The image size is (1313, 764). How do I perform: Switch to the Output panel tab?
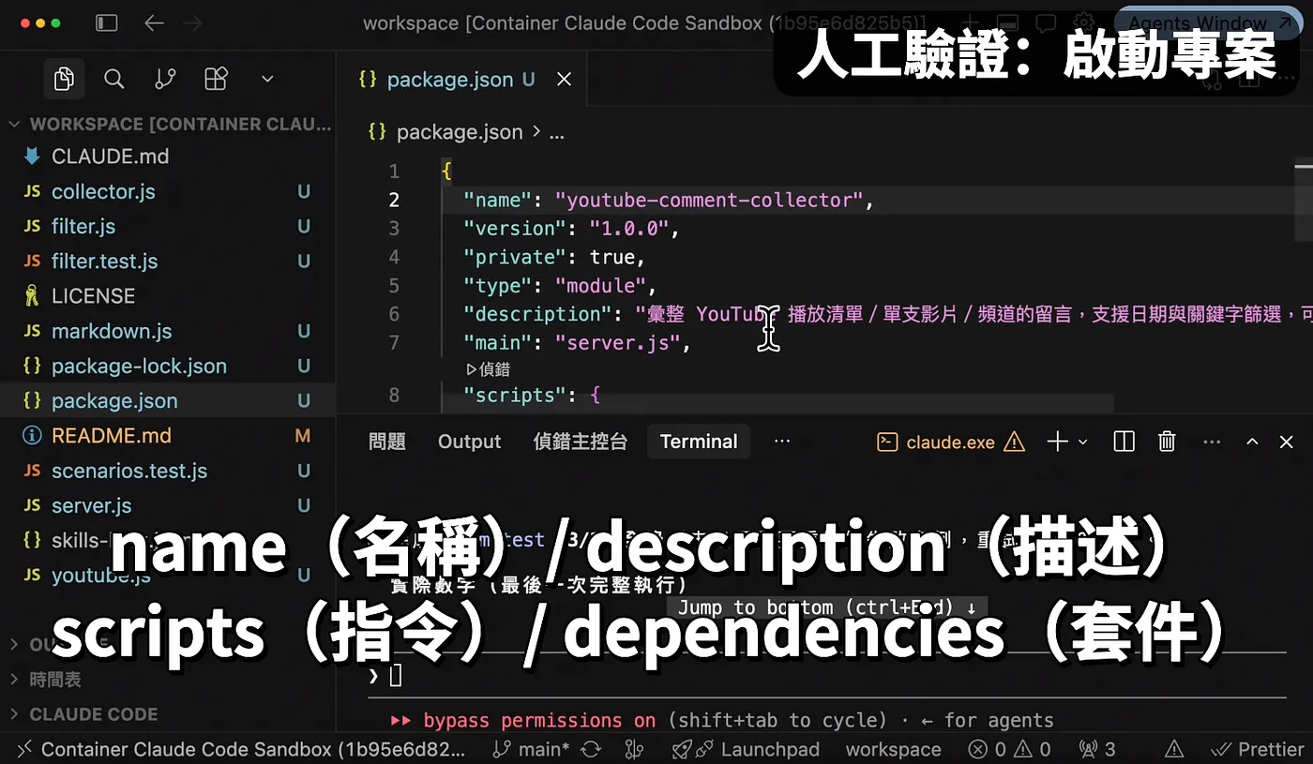point(470,442)
